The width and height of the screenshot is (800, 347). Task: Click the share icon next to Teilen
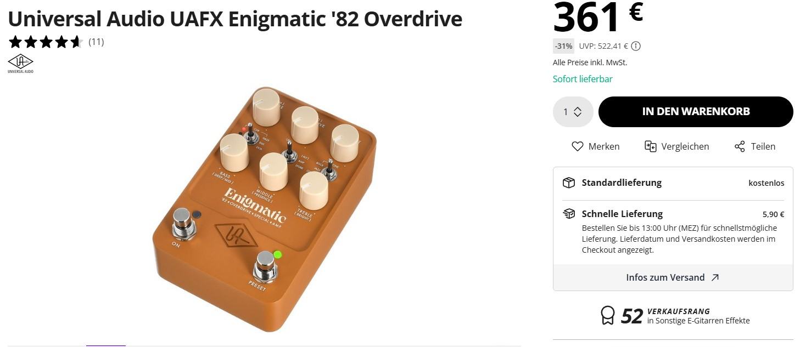pyautogui.click(x=740, y=146)
